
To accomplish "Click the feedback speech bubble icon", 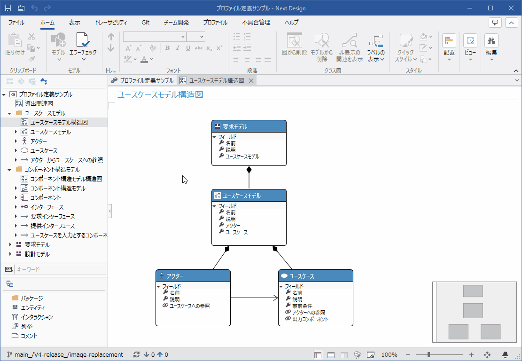I will [x=495, y=23].
